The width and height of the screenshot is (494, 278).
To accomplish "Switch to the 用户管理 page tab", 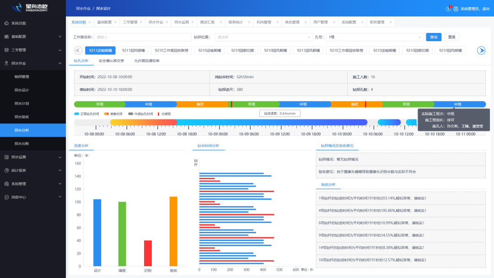I will (x=320, y=22).
